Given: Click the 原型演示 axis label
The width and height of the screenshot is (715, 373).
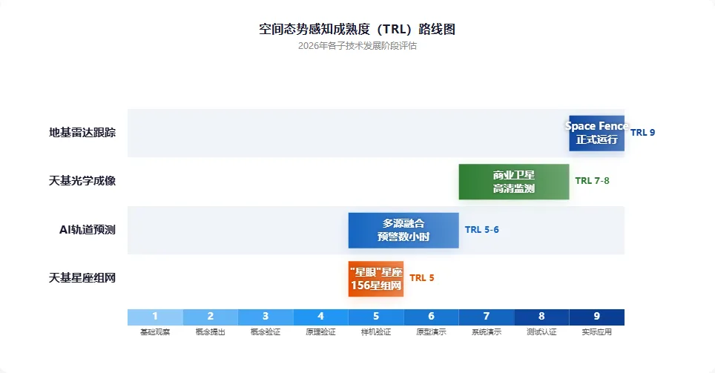Looking at the screenshot, I should pos(431,332).
